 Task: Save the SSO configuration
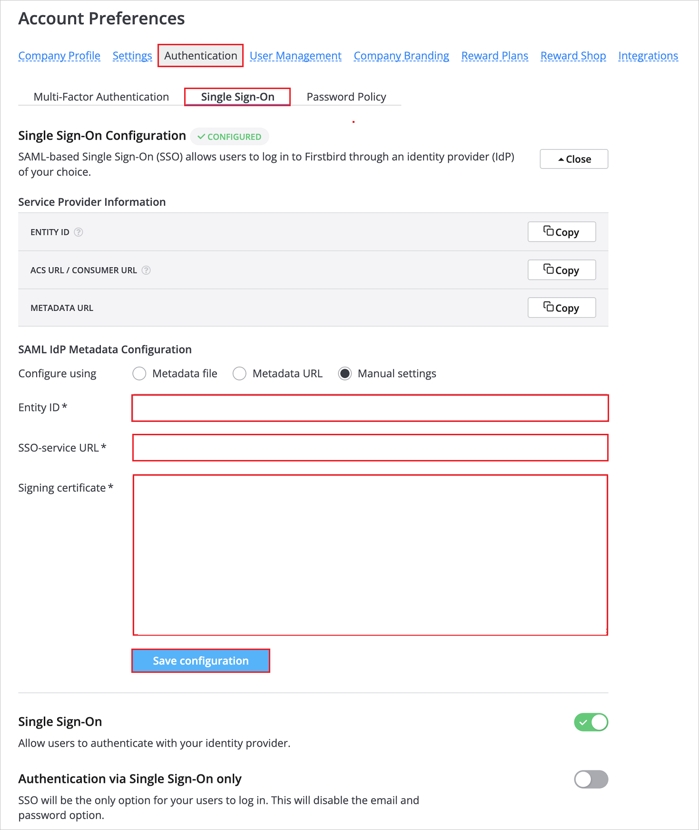(201, 661)
